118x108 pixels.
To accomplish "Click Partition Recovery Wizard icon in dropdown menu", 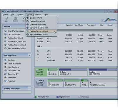I will click(x=28, y=31).
